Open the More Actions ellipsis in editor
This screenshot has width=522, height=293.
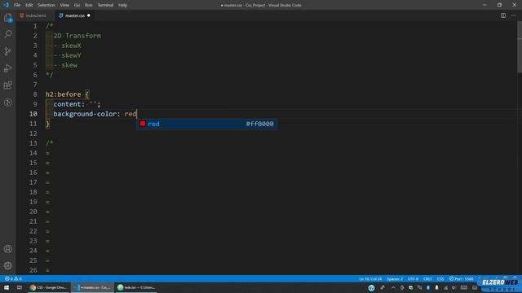(x=513, y=15)
